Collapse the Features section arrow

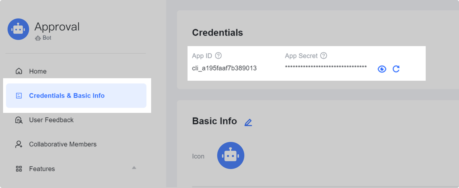pos(134,168)
